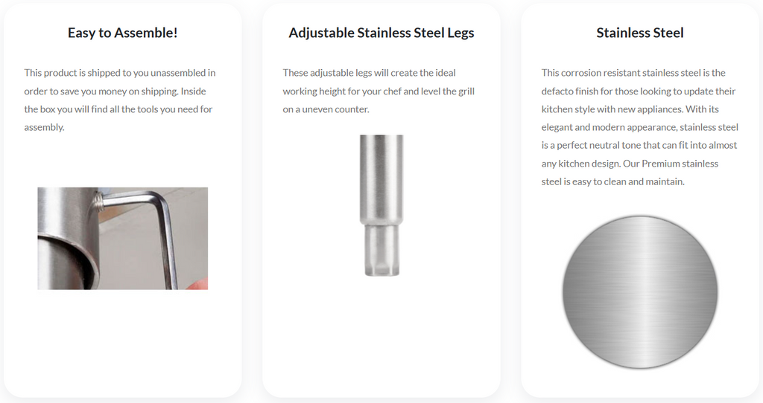Click "steel is easy to clean and maintain" line
763x403 pixels.
point(612,181)
